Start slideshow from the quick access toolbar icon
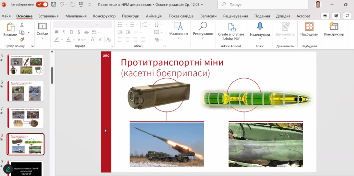Image resolution: width=354 pixels, height=176 pixels. (x=81, y=4)
